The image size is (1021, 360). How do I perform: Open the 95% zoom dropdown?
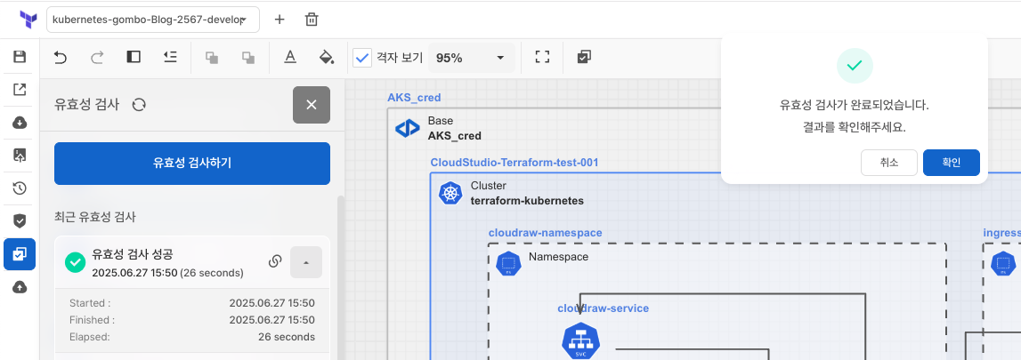pyautogui.click(x=472, y=58)
